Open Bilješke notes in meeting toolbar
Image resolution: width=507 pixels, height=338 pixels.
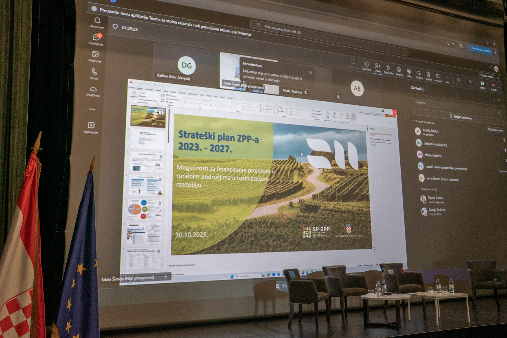[x=428, y=75]
